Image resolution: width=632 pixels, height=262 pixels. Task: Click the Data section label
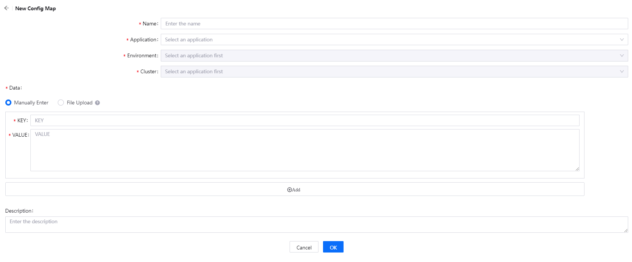(15, 88)
